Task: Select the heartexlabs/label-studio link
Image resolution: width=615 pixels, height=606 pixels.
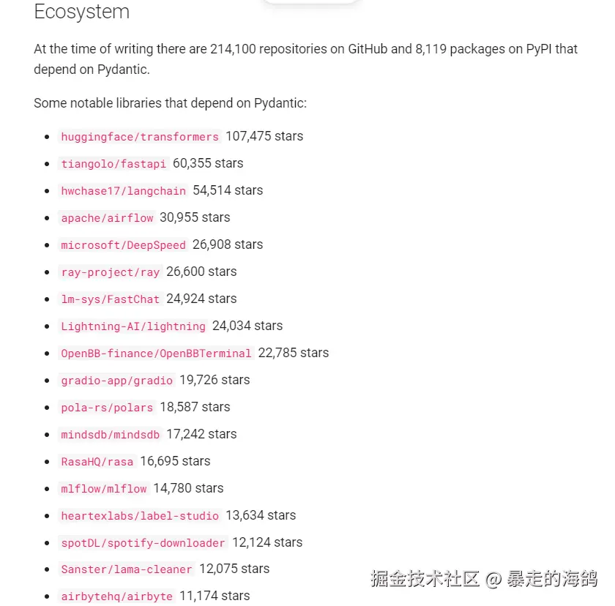Action: click(140, 516)
